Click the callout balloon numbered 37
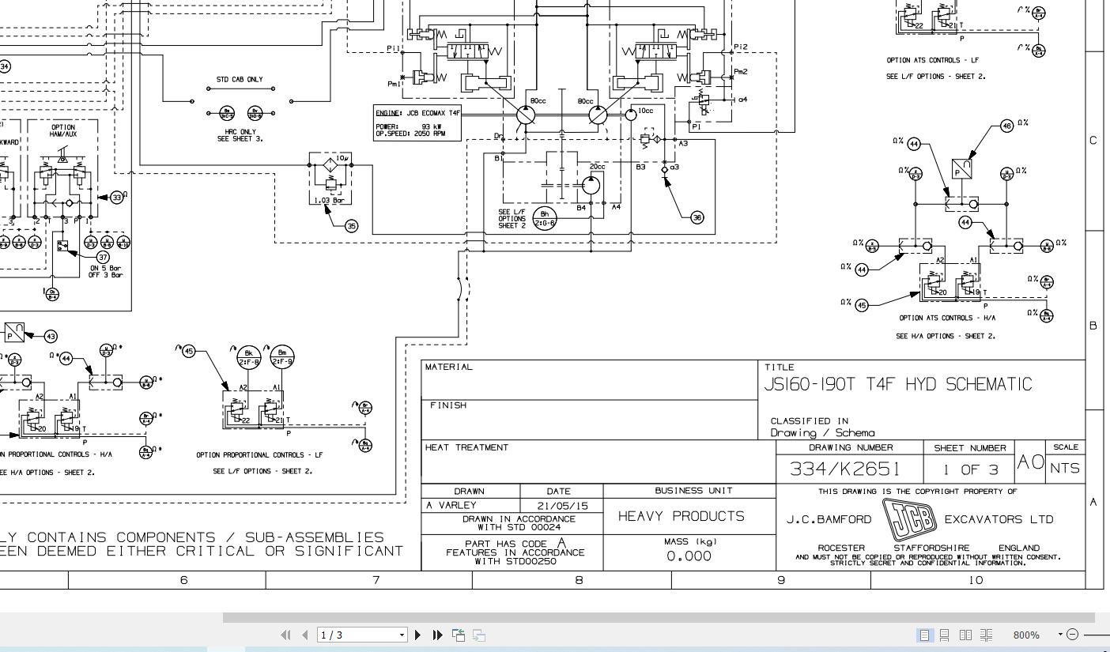The image size is (1110, 652). [x=104, y=257]
